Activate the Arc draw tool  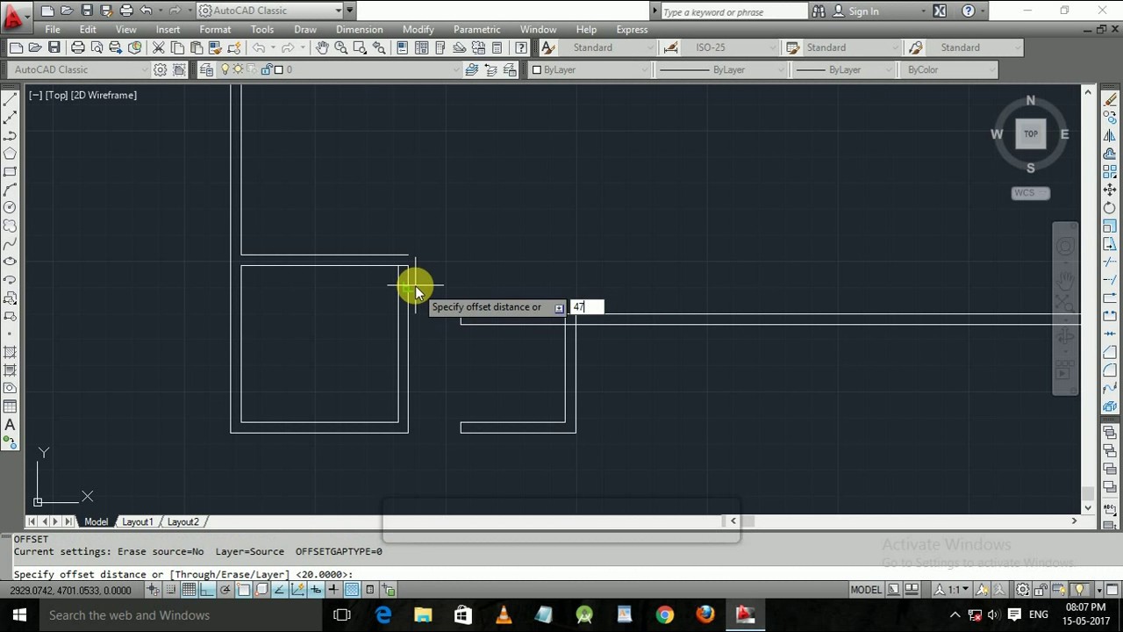[x=10, y=190]
